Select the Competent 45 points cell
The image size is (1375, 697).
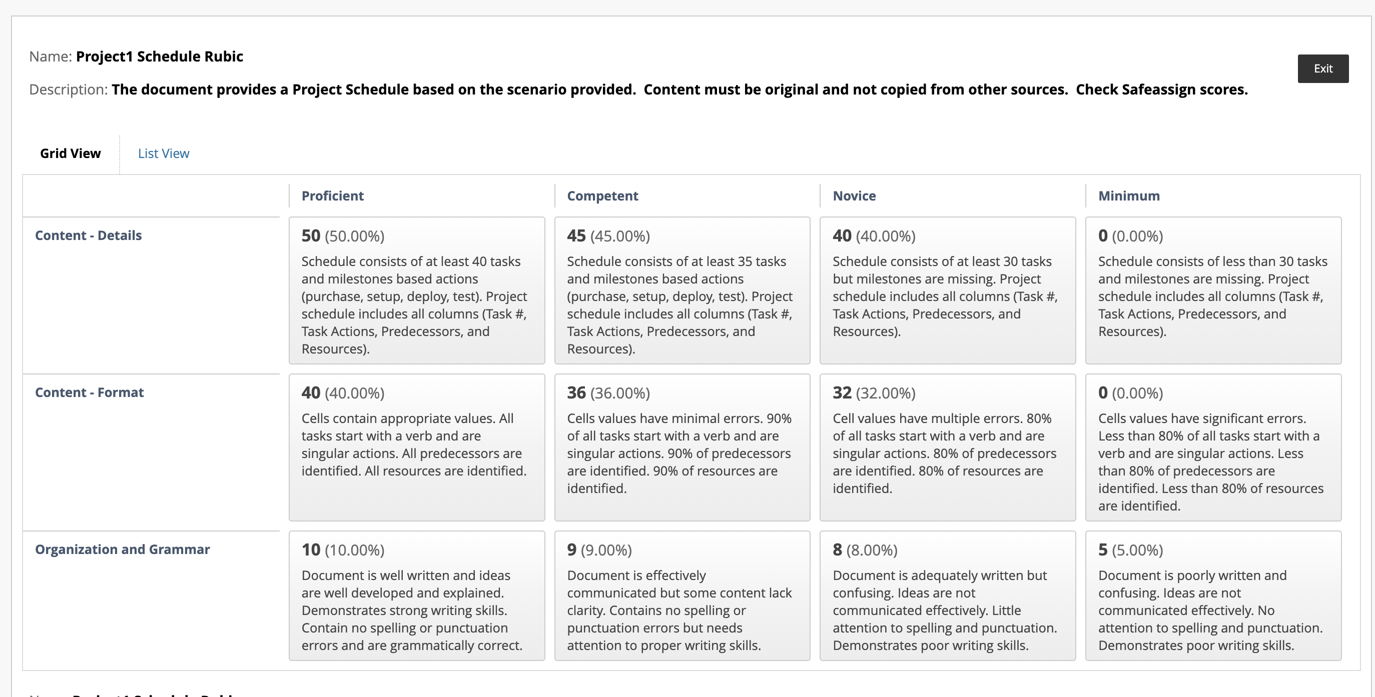pos(682,290)
